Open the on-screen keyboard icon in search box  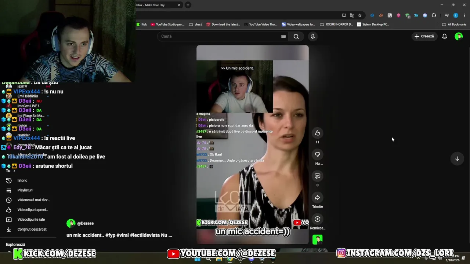pos(283,36)
